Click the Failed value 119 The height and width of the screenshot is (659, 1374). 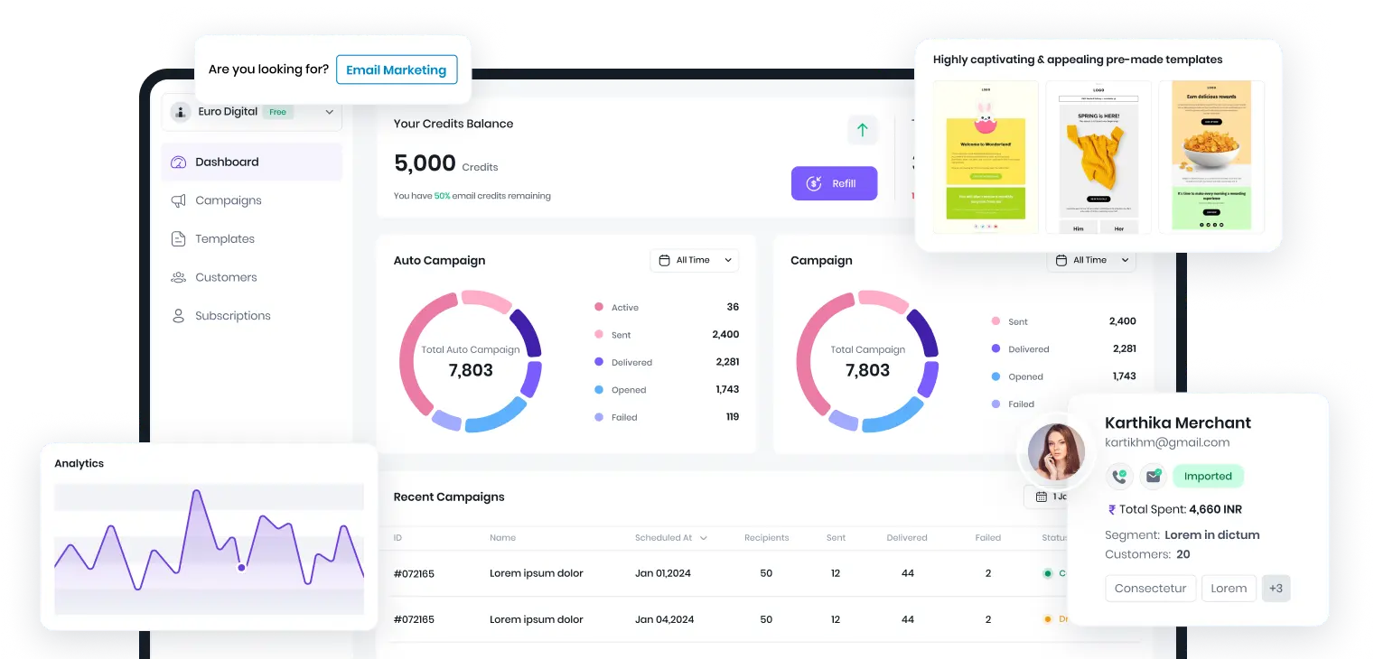click(x=733, y=417)
